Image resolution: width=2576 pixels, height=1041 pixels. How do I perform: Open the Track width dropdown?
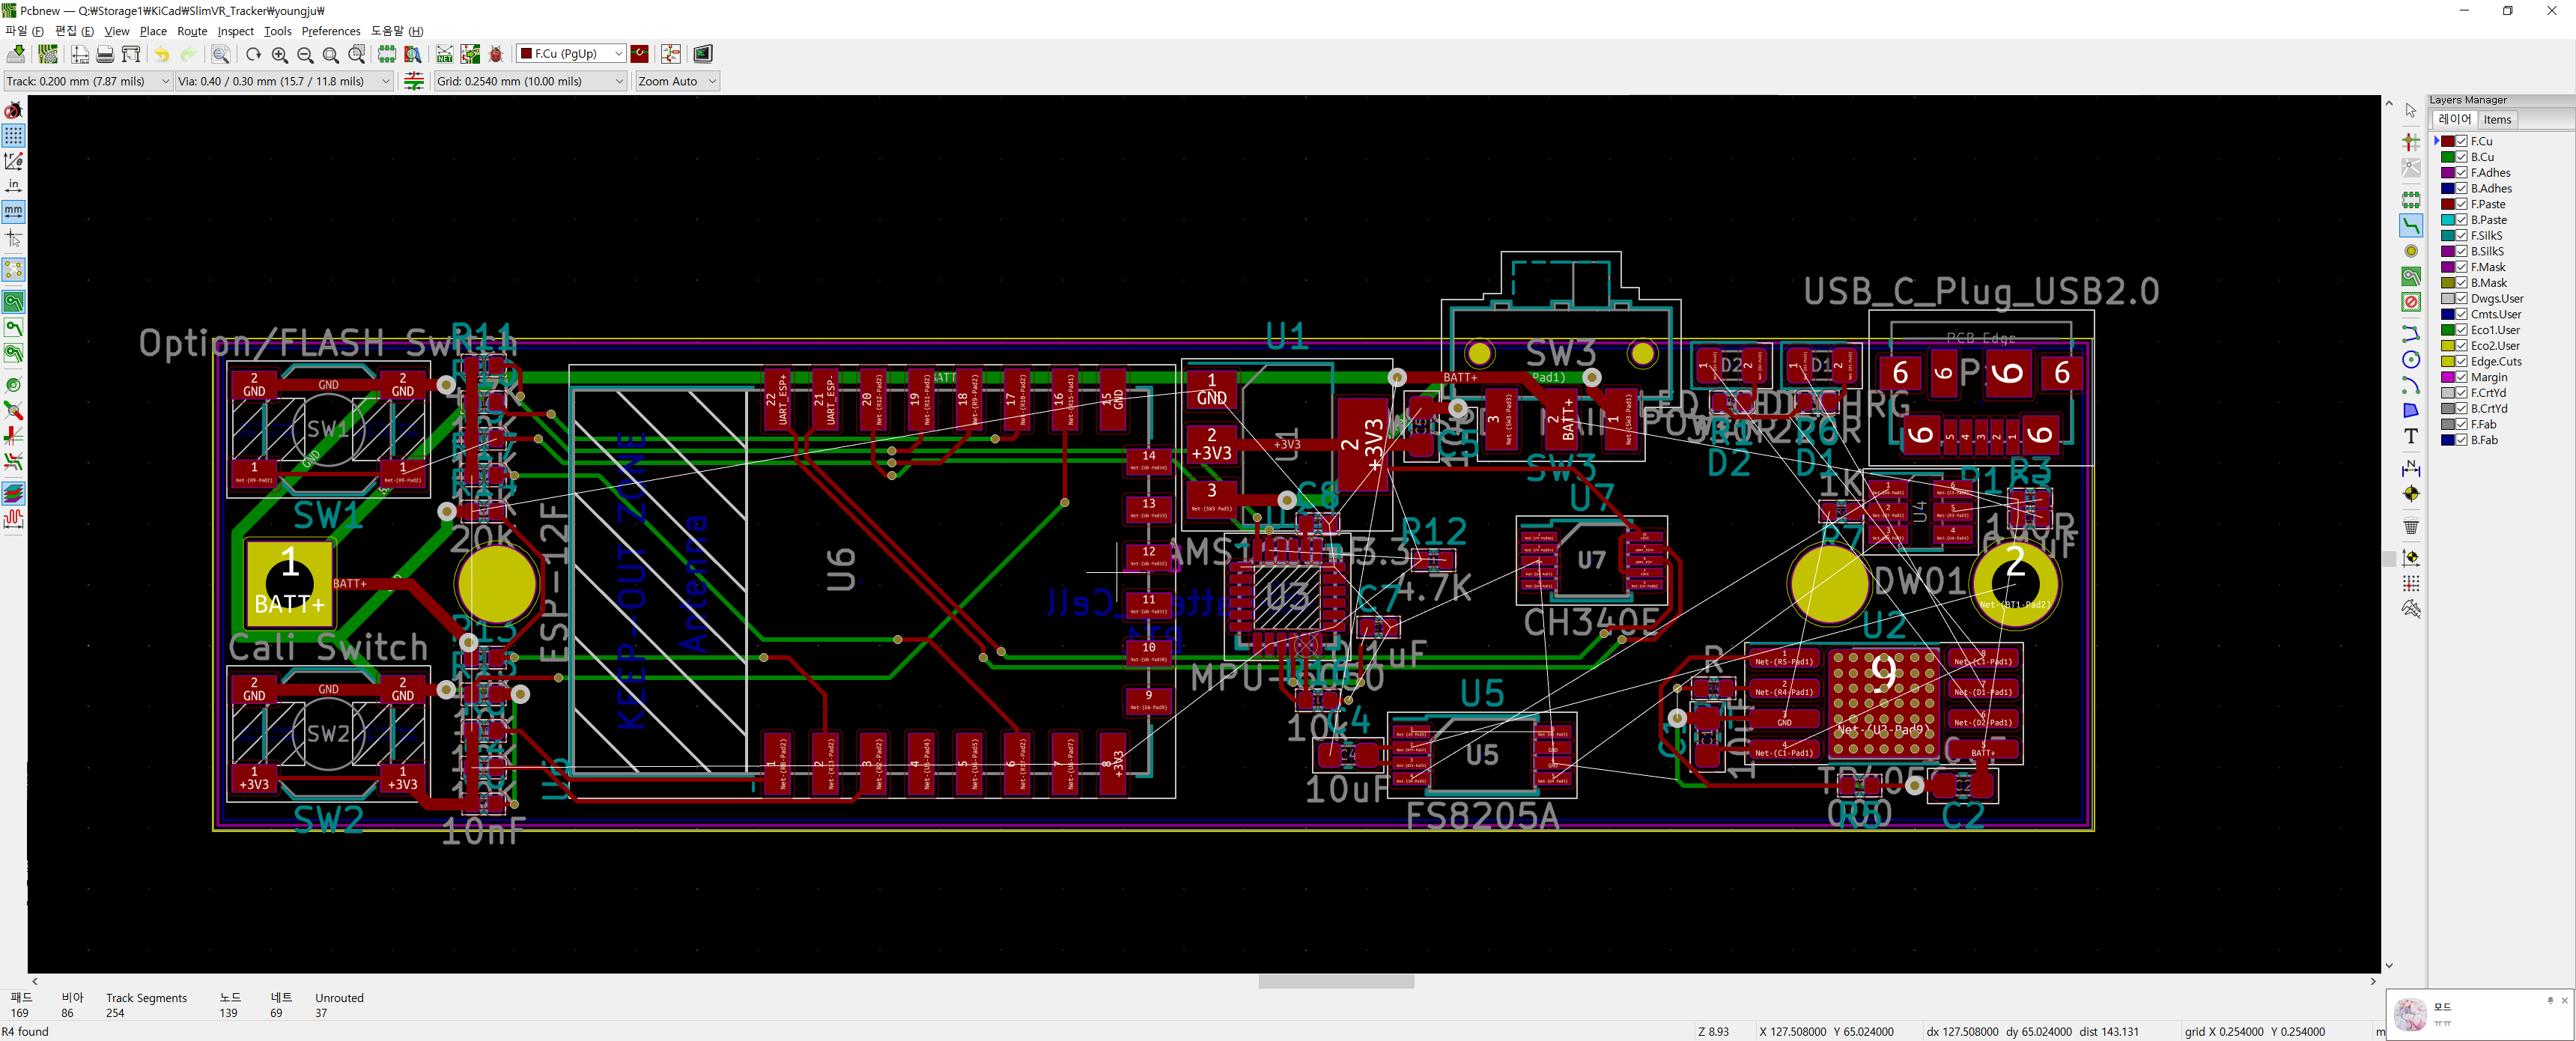[x=165, y=81]
